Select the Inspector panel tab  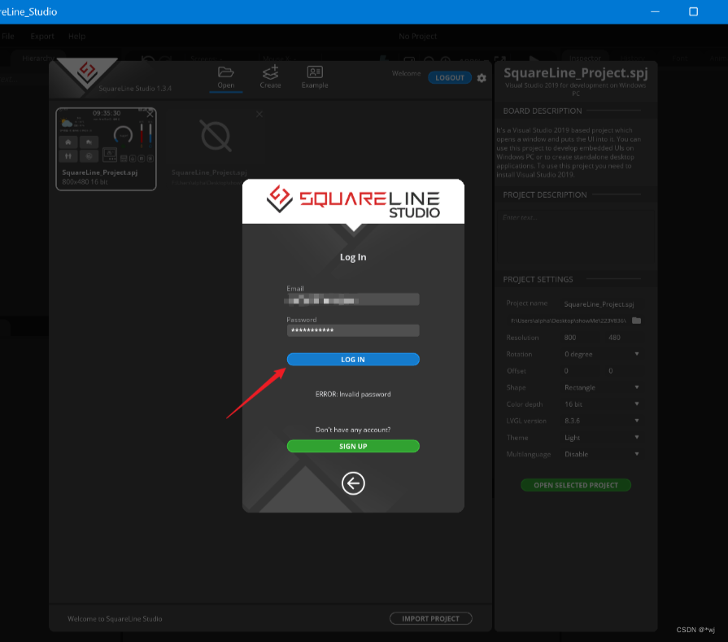point(585,58)
